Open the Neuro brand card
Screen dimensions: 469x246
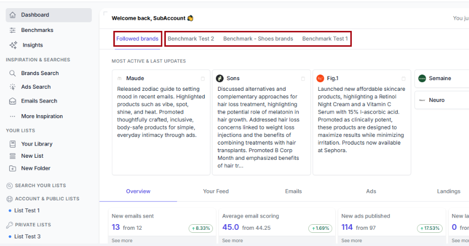pos(442,100)
